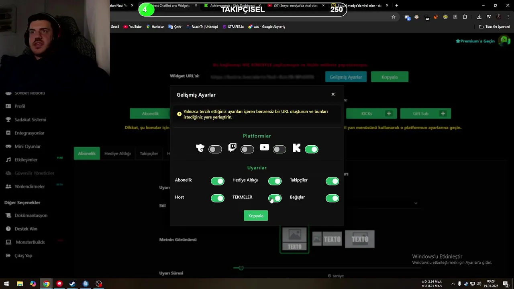Select the image-above-text layout thumbnail
Image resolution: width=514 pixels, height=289 pixels.
294,239
